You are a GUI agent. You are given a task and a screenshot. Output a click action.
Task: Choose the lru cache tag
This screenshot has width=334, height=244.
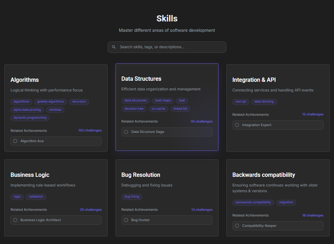(158, 109)
